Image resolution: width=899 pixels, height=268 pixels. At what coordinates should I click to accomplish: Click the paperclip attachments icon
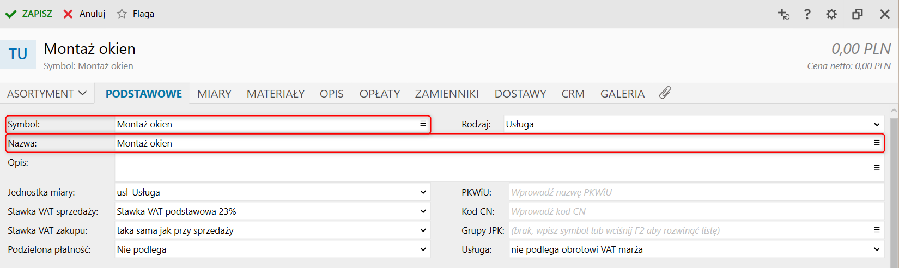665,93
